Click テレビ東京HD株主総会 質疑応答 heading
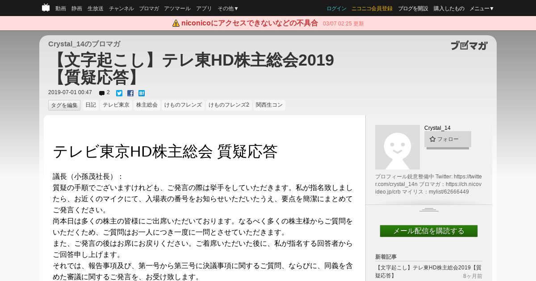The width and height of the screenshot is (536, 281). pyautogui.click(x=165, y=152)
